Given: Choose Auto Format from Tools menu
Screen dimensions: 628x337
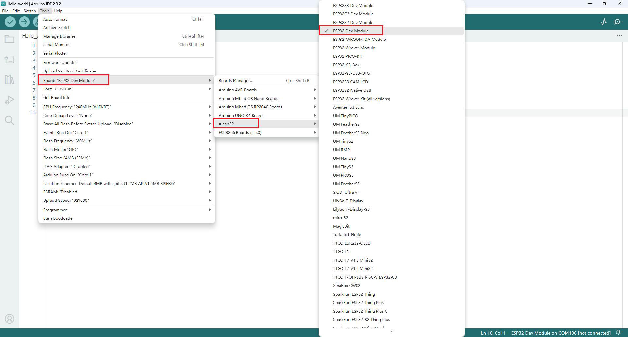Looking at the screenshot, I should coord(127,19).
